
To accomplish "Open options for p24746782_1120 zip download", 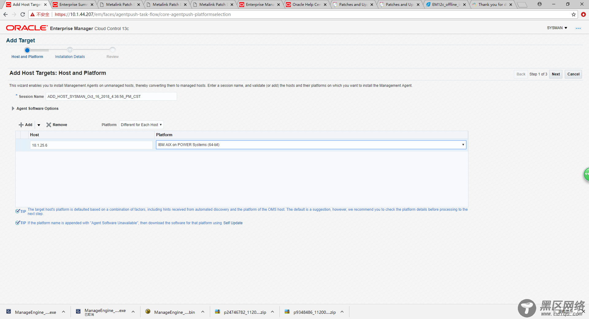I will pos(272,312).
